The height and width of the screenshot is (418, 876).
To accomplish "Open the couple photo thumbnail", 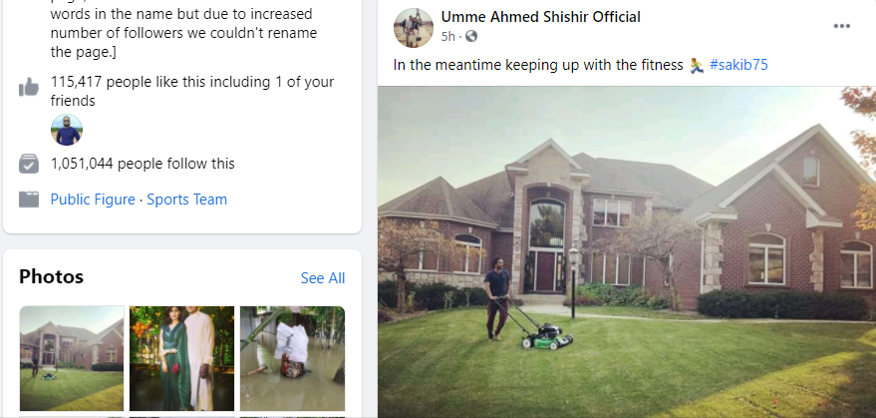I will point(182,357).
